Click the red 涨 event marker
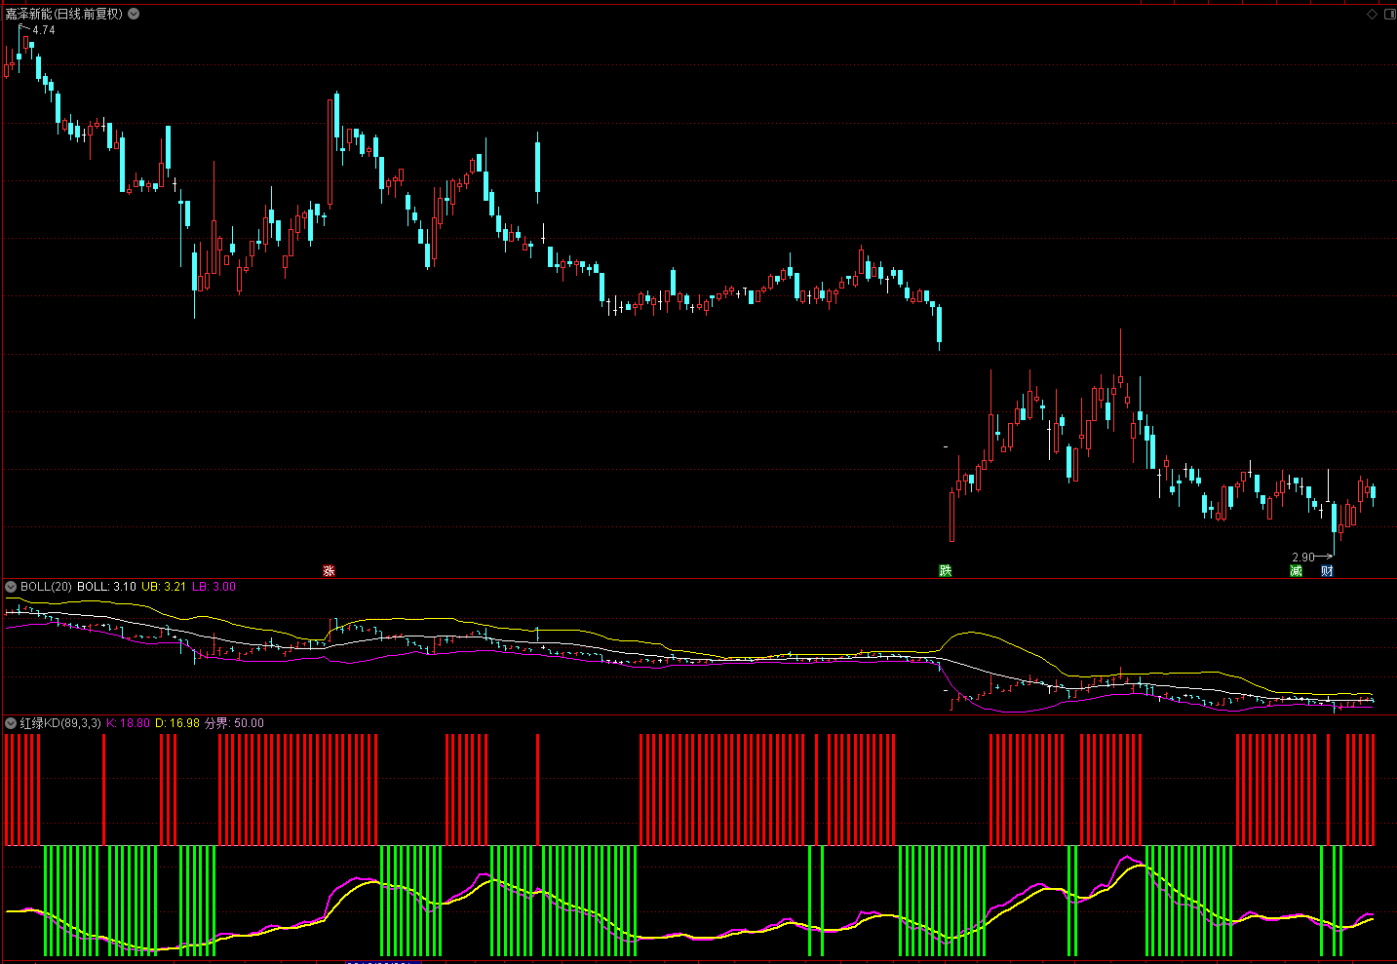This screenshot has width=1397, height=964. [329, 571]
